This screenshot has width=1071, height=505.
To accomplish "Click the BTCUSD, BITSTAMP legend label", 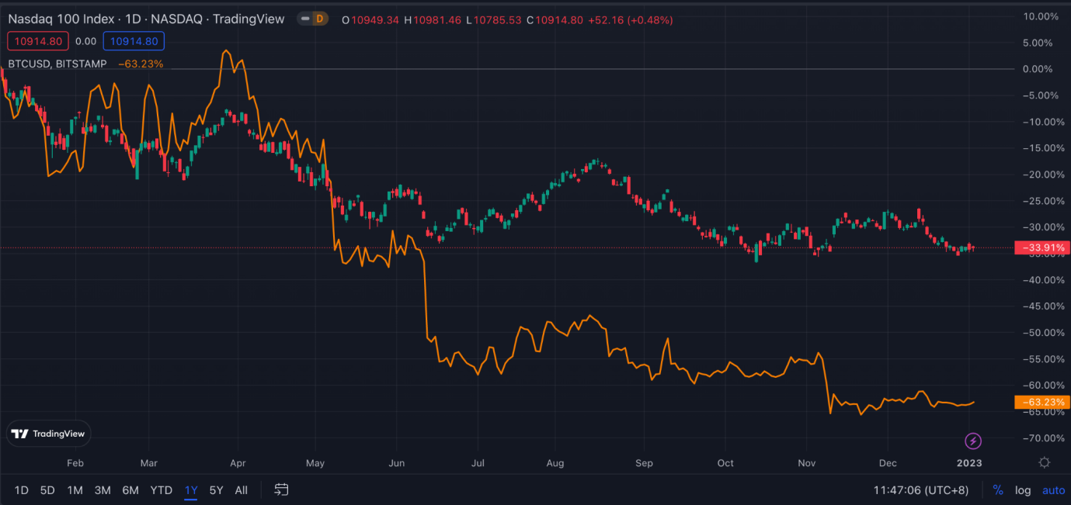I will pos(57,64).
